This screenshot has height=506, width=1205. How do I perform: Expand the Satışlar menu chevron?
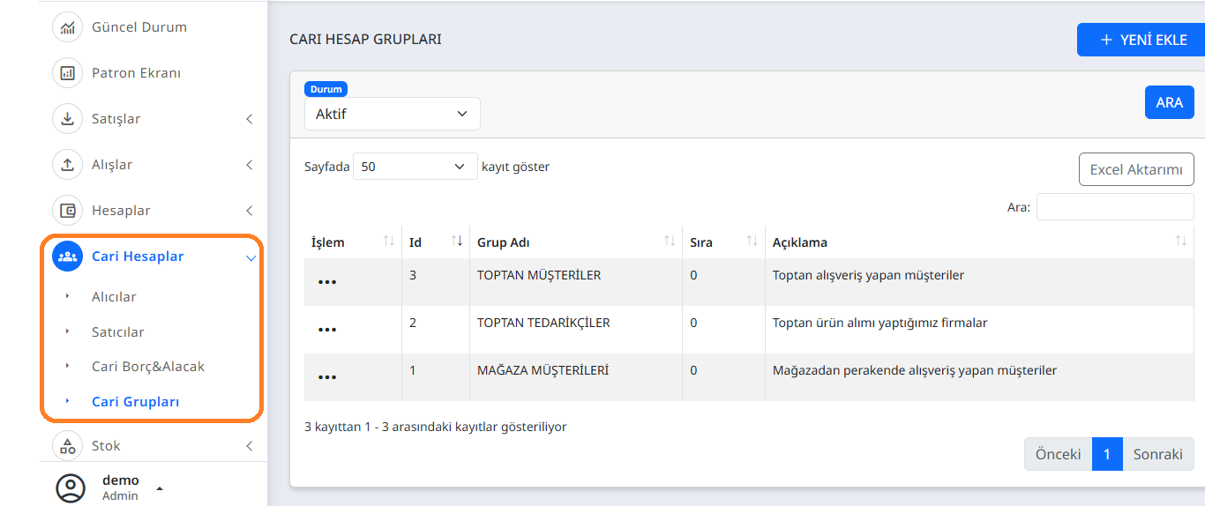pos(250,119)
